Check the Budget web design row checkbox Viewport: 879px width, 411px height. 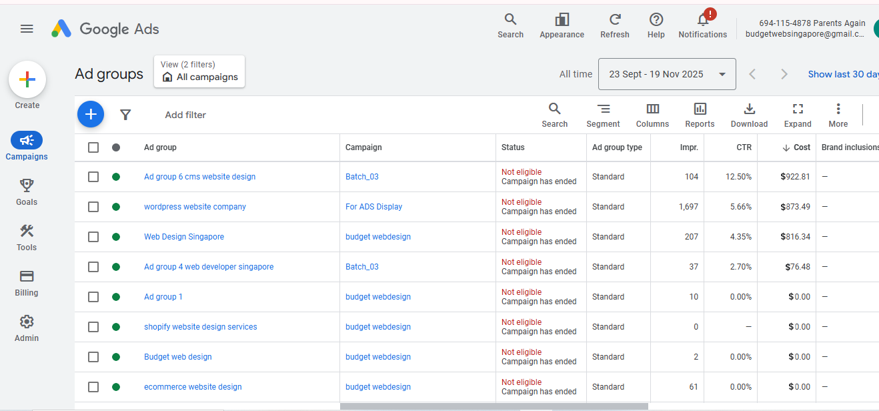point(93,357)
